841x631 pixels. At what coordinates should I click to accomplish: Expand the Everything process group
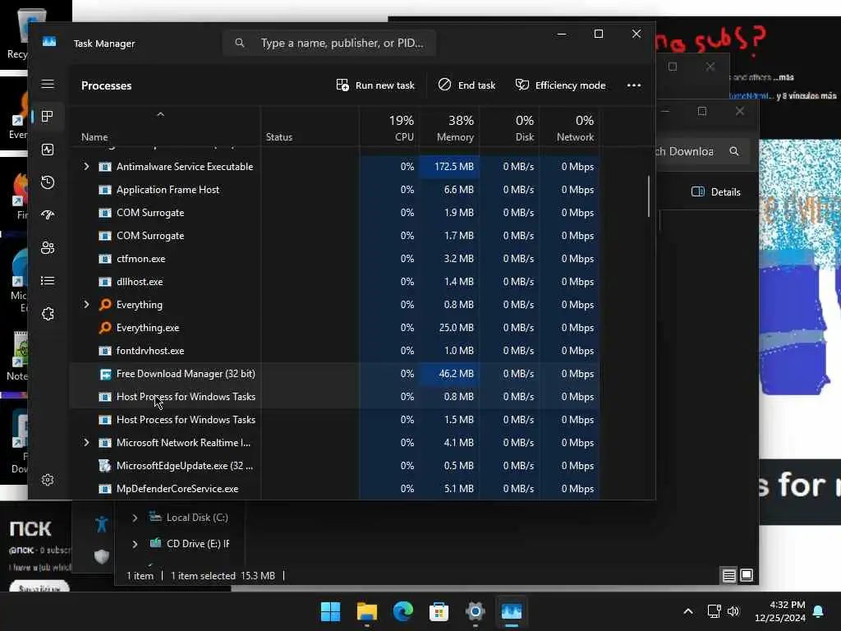86,304
